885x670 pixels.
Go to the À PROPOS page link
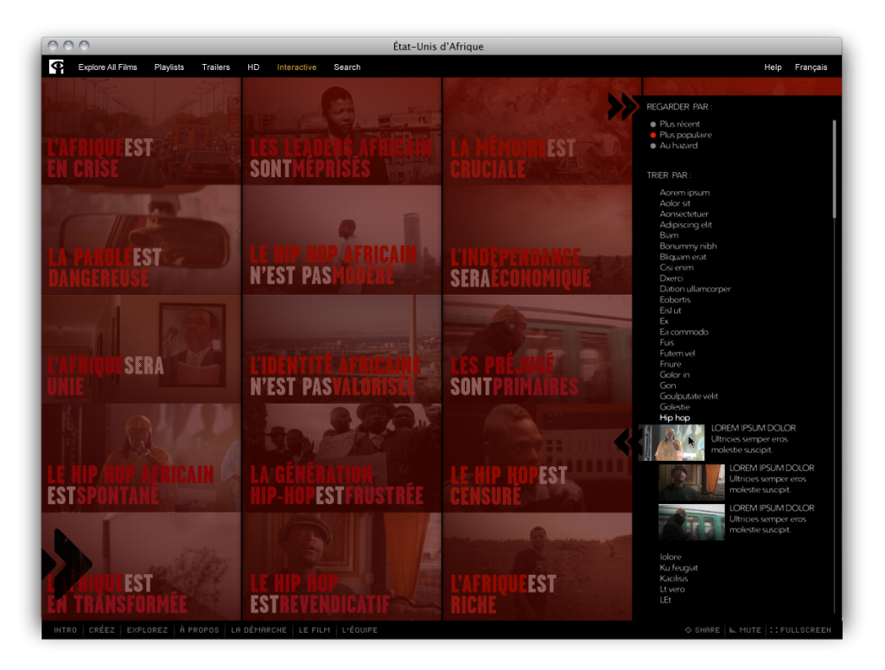point(199,630)
